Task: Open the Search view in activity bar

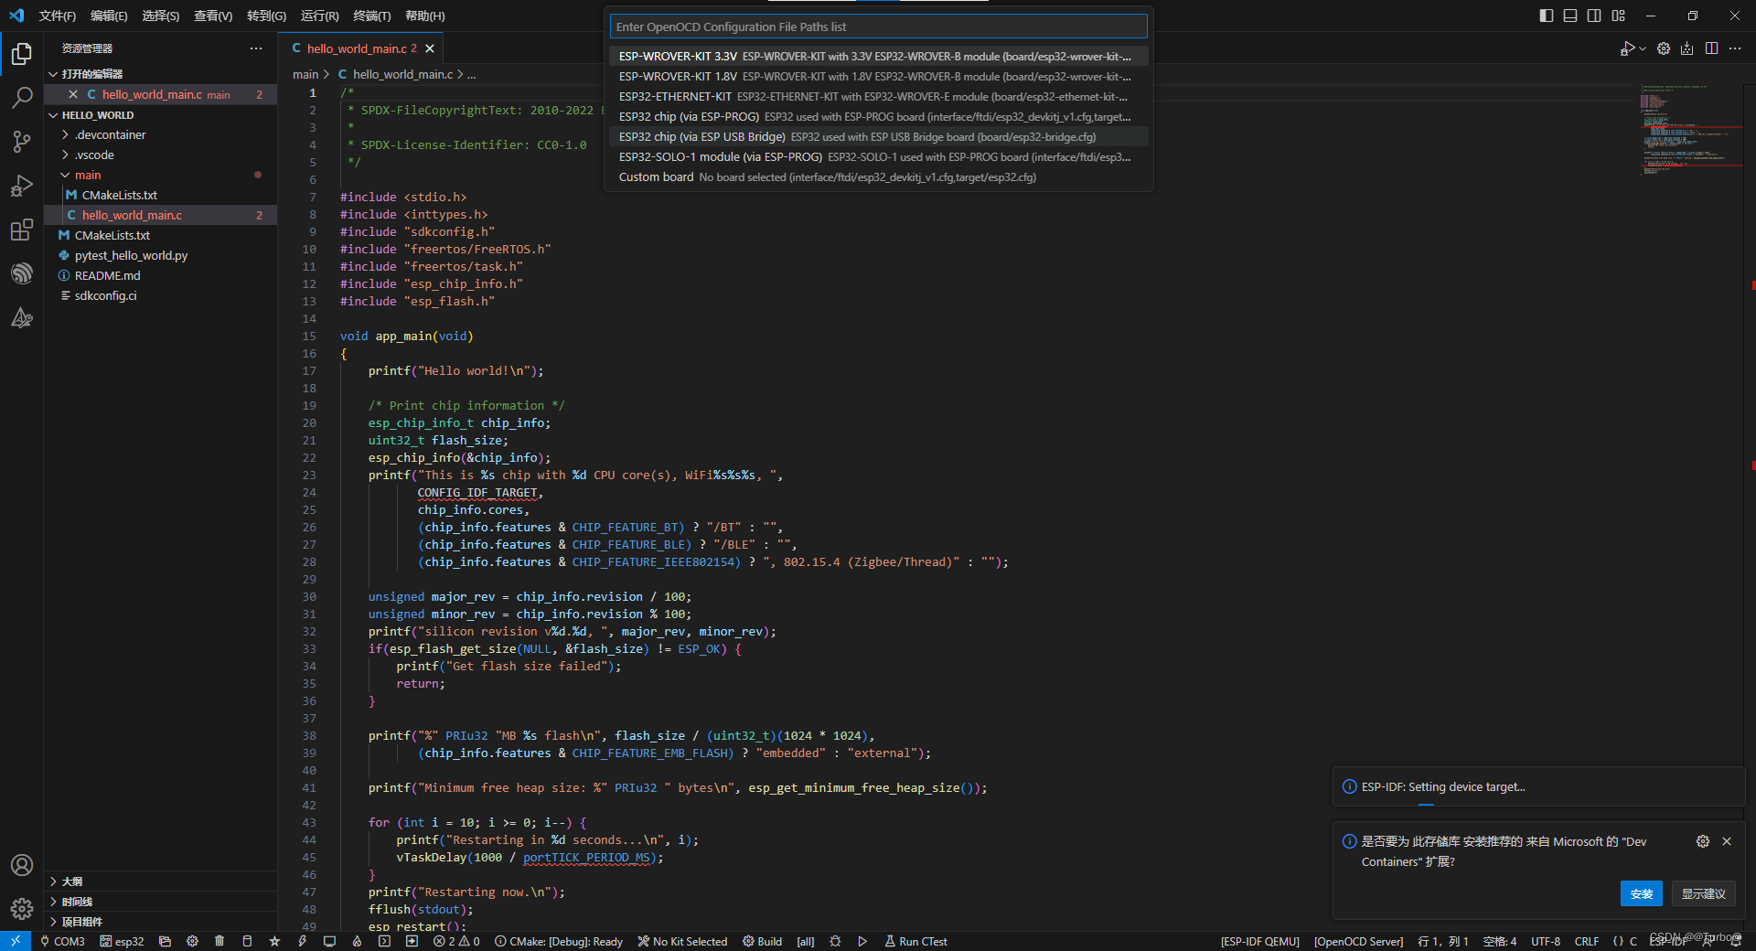Action: pos(22,98)
